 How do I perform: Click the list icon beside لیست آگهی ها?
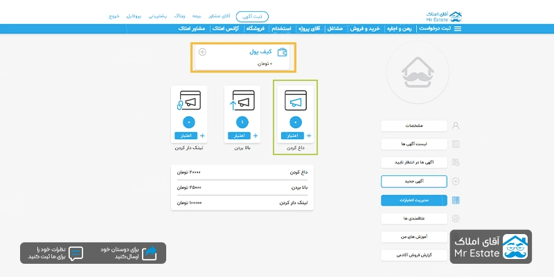[455, 144]
